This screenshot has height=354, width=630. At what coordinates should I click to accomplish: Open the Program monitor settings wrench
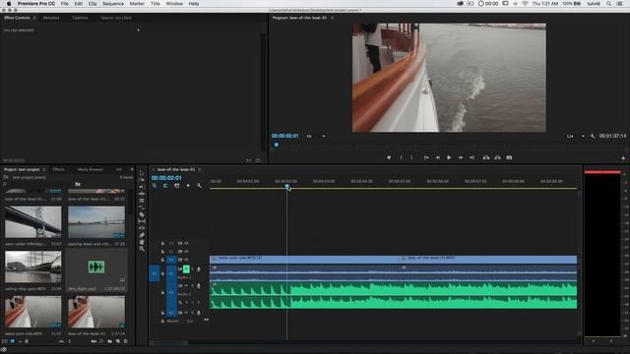[593, 136]
